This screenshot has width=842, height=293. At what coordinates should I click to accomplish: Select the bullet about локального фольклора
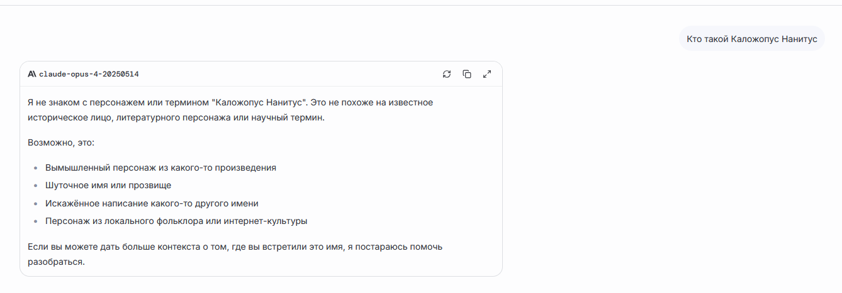176,221
